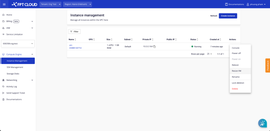Select Console from the actions menu
The width and height of the screenshot is (270, 131).
click(240, 48)
